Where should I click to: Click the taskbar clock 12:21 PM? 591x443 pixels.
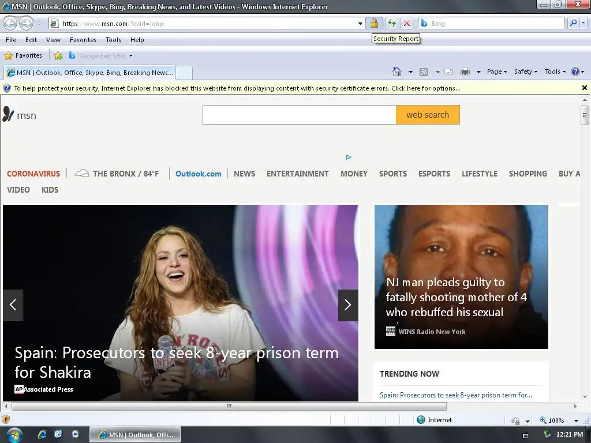click(569, 434)
